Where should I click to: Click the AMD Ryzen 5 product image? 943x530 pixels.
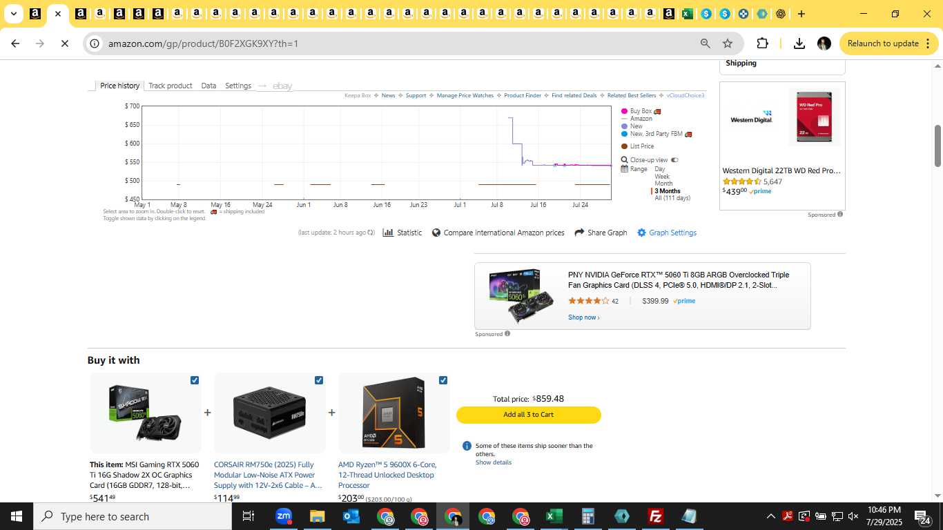(x=393, y=413)
